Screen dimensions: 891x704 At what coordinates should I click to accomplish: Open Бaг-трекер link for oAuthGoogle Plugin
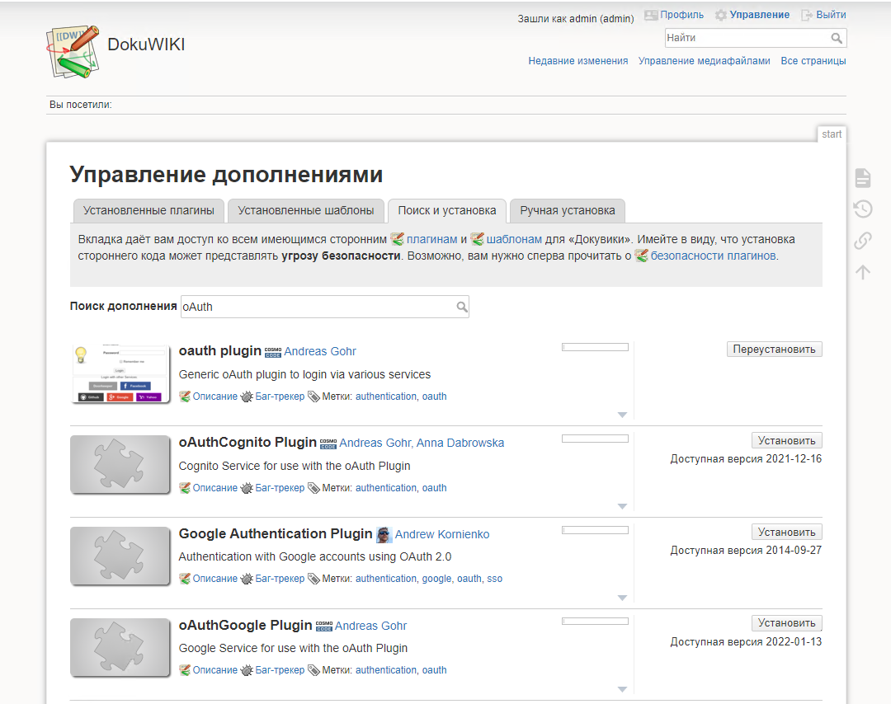280,670
